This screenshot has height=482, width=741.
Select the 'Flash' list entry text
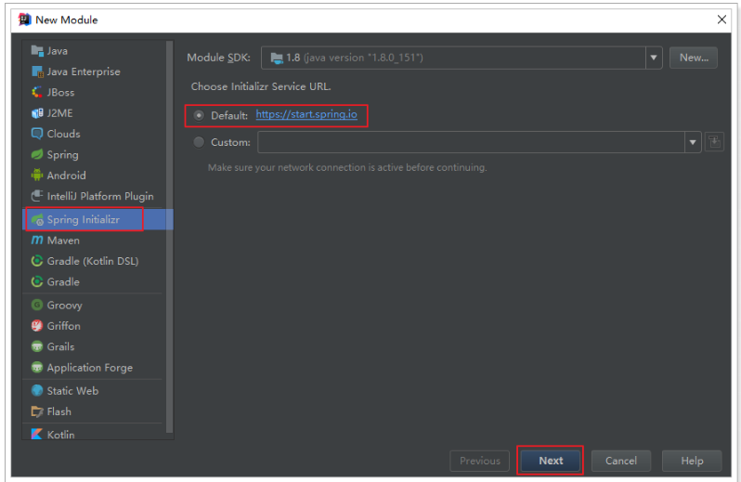pyautogui.click(x=59, y=411)
